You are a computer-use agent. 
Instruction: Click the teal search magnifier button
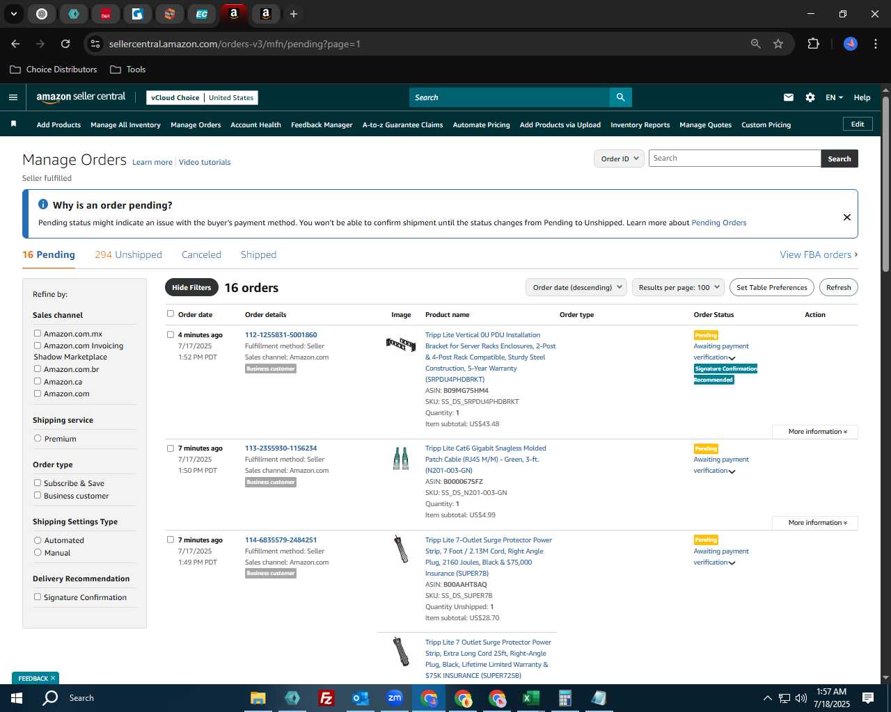pyautogui.click(x=620, y=97)
